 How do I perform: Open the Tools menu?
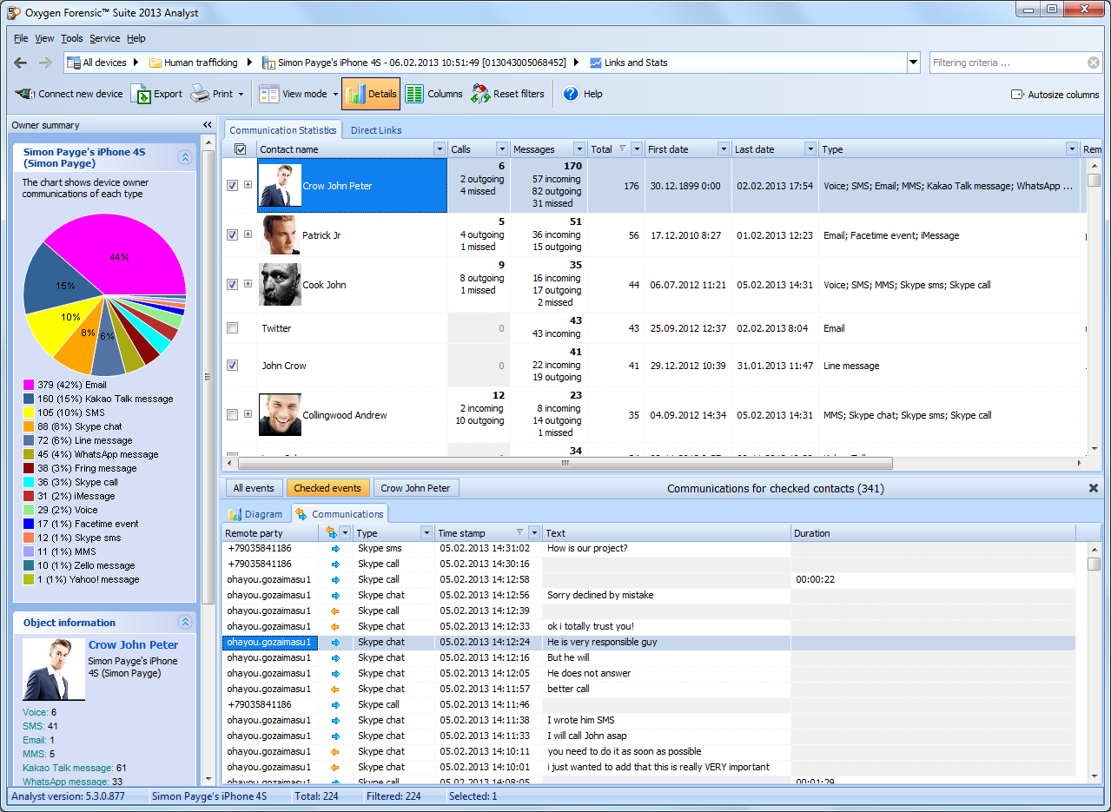click(72, 38)
